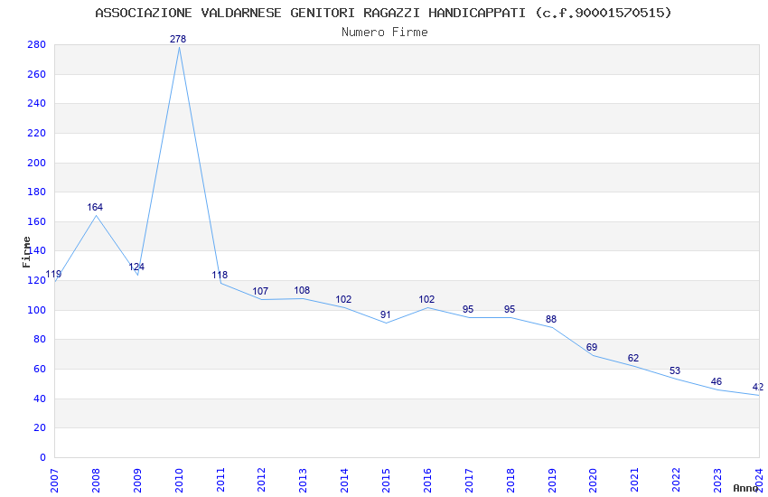The width and height of the screenshot is (768, 497).
Task: Click the 118 data label
Action: (220, 276)
